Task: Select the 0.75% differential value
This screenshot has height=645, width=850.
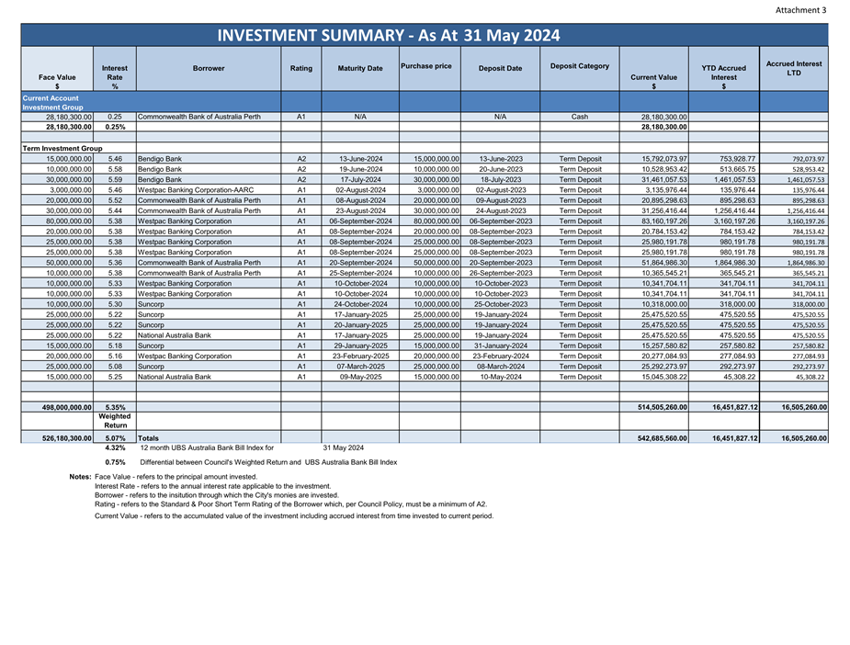Action: (115, 462)
